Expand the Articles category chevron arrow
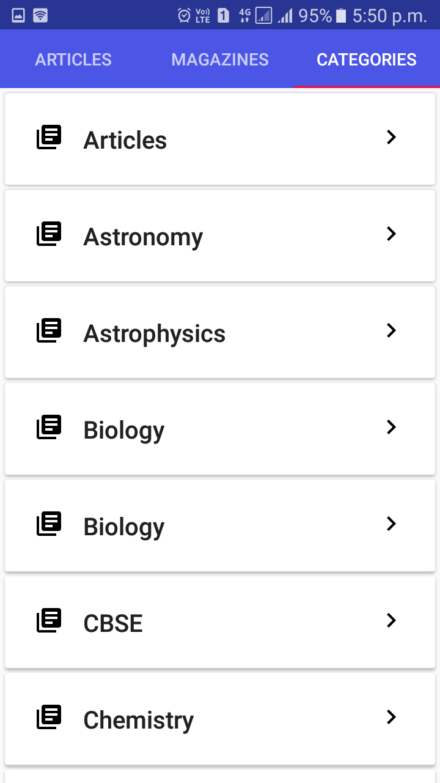Screen dimensions: 440x783 tap(392, 137)
